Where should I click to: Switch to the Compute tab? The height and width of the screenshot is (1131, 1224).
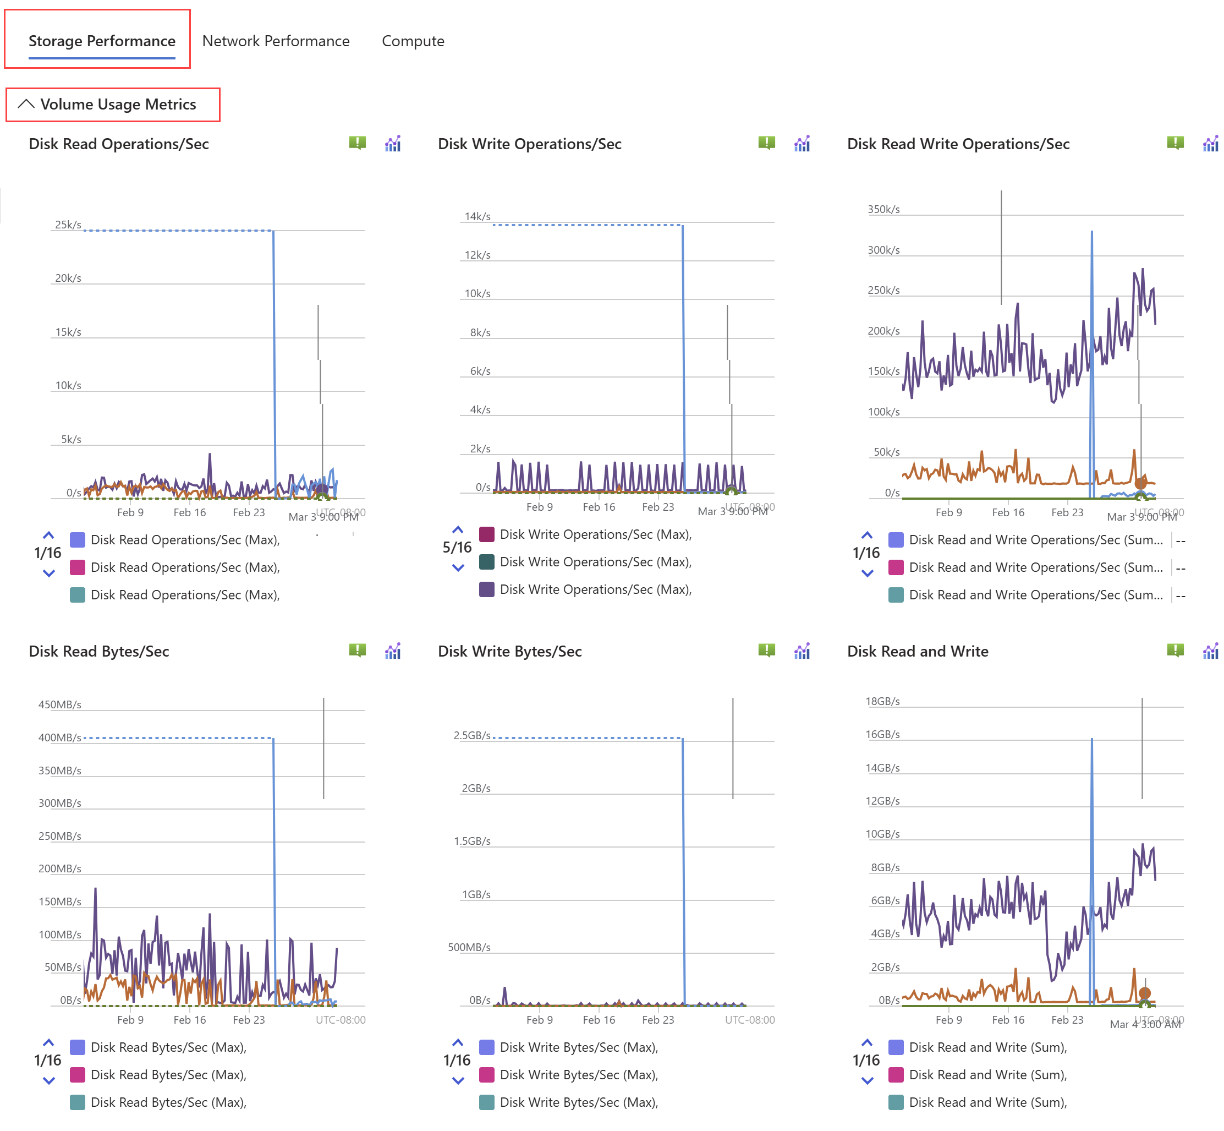point(413,41)
